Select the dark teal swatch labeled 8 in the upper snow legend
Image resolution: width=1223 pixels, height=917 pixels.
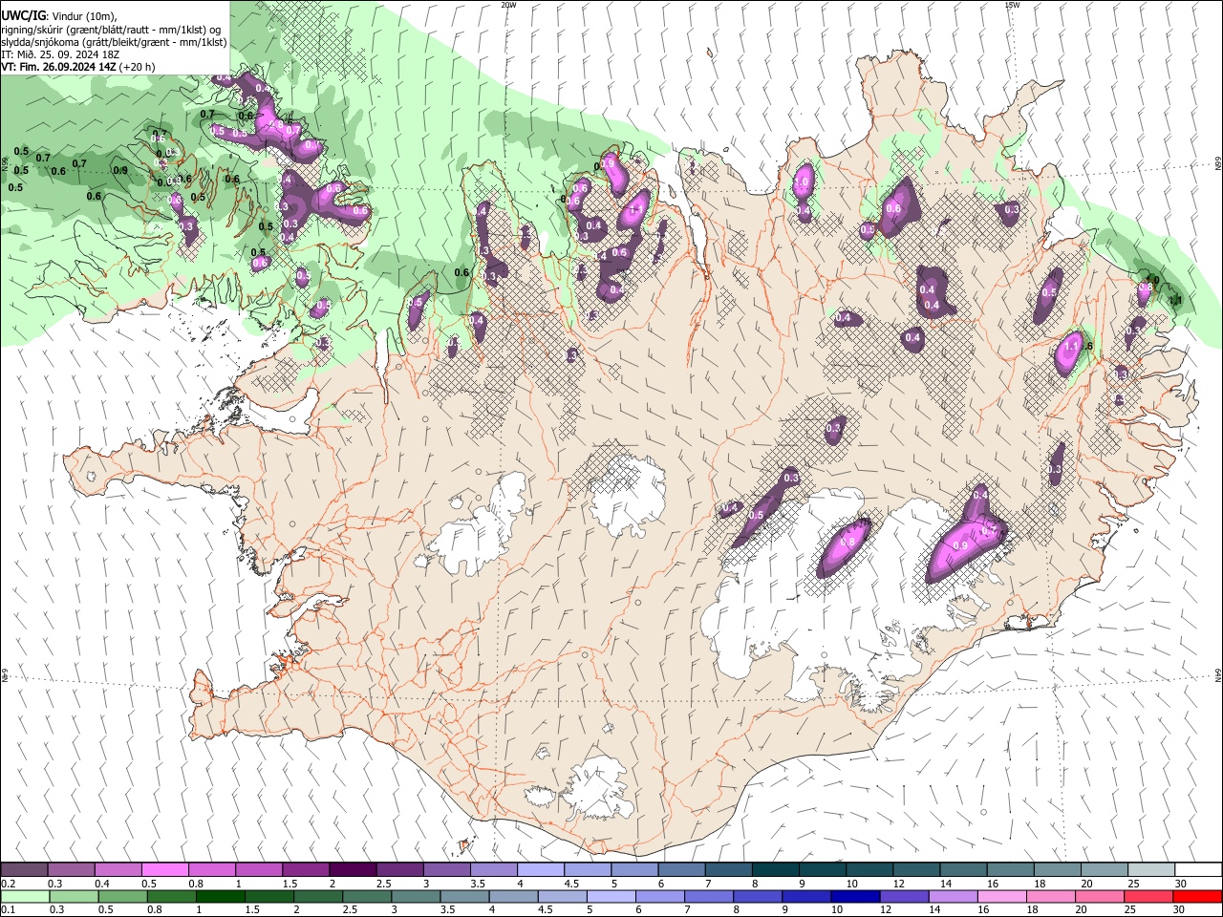pos(775,869)
